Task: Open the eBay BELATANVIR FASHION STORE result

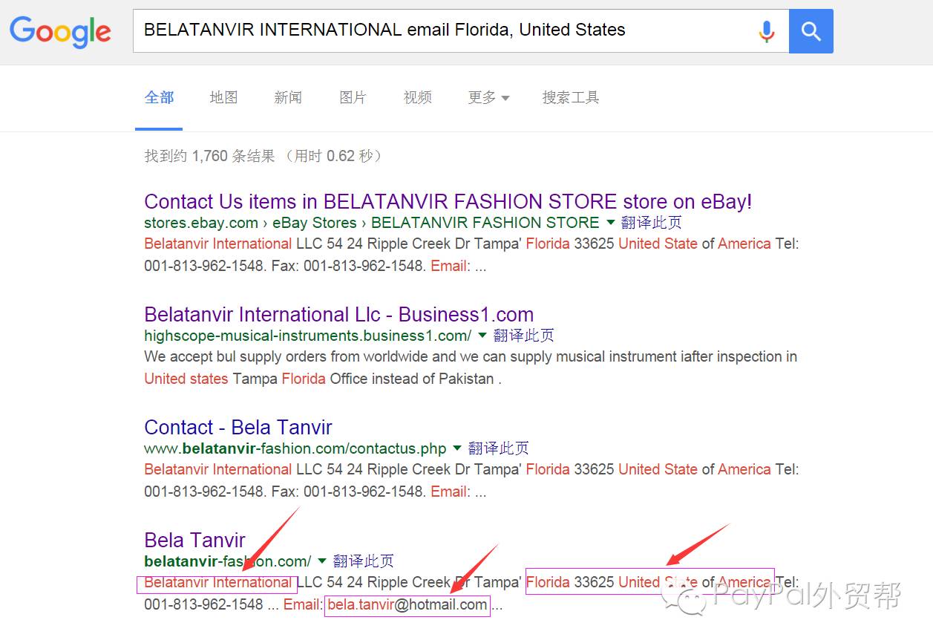Action: [448, 201]
